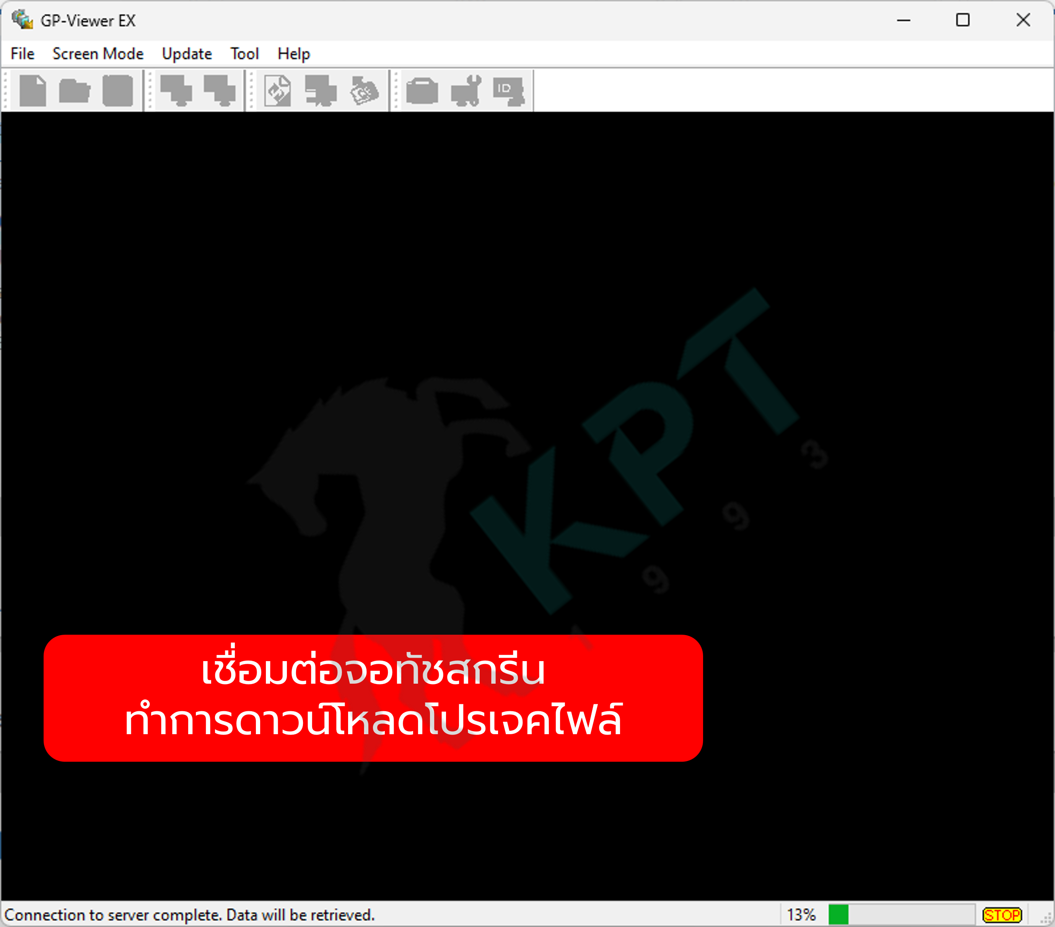Open the File menu
Image resolution: width=1055 pixels, height=927 pixels.
pos(22,54)
